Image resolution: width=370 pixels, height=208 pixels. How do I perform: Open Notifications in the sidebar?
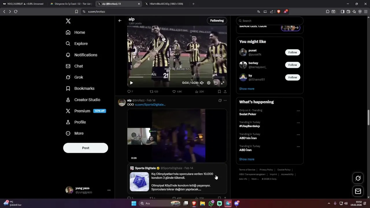coord(82,55)
